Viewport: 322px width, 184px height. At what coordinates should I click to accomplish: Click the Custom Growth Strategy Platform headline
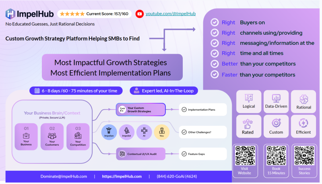[72, 38]
